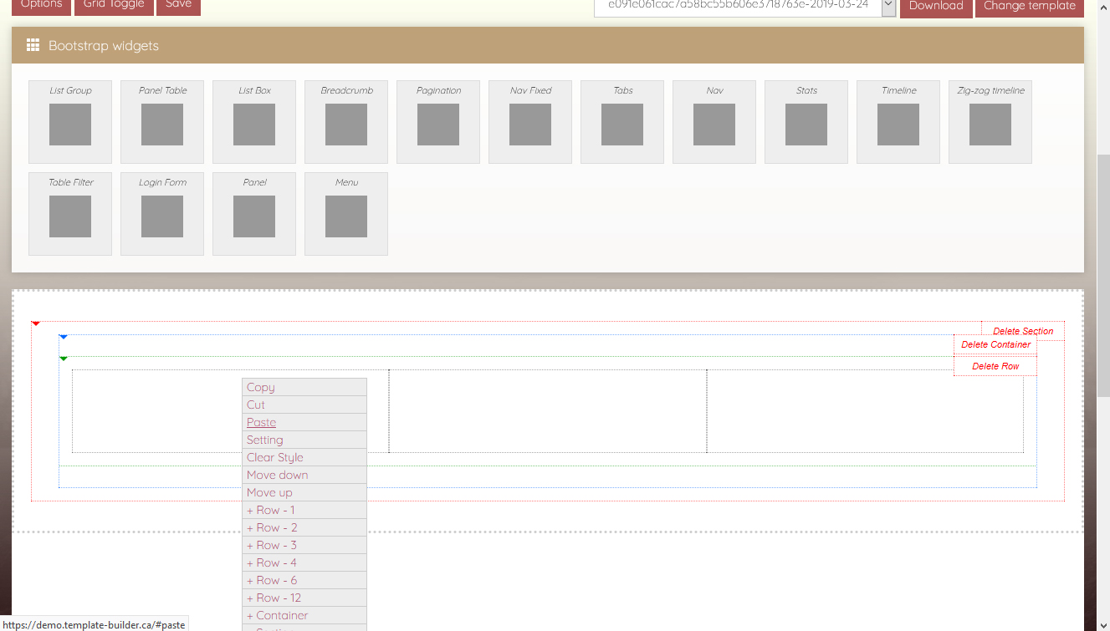Click the Download button
Screen dimensions: 1110x631
coord(936,7)
